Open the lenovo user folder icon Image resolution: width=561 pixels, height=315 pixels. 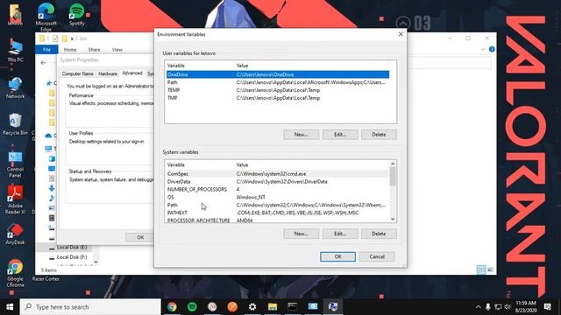tap(15, 15)
